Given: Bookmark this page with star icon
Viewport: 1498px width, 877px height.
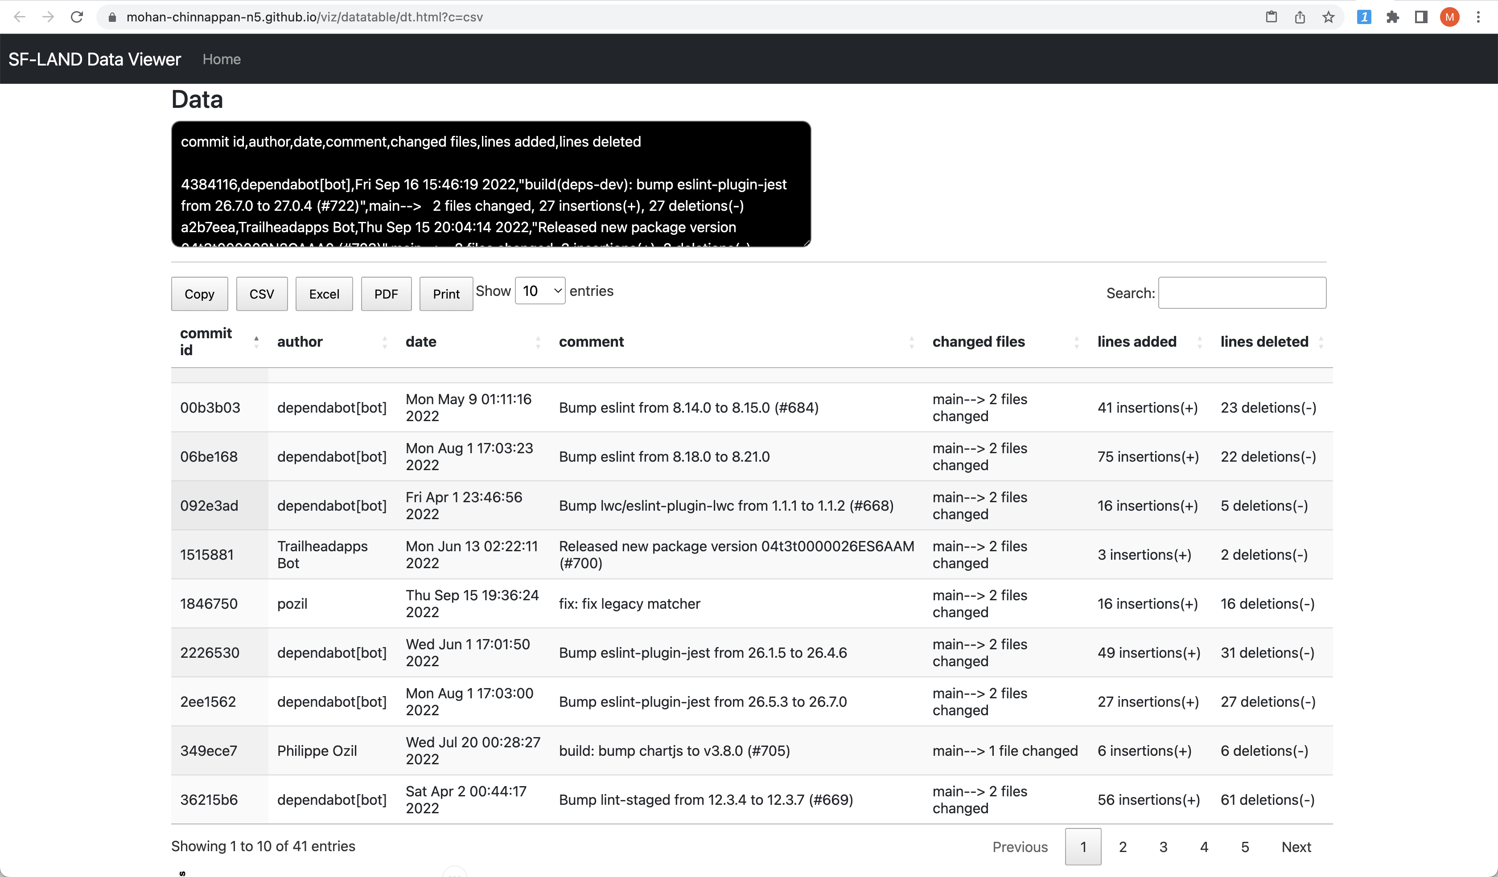Looking at the screenshot, I should tap(1328, 16).
